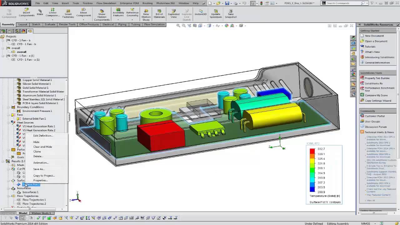
Task: Open the DisplayManager tab icon
Action: (x=23, y=31)
